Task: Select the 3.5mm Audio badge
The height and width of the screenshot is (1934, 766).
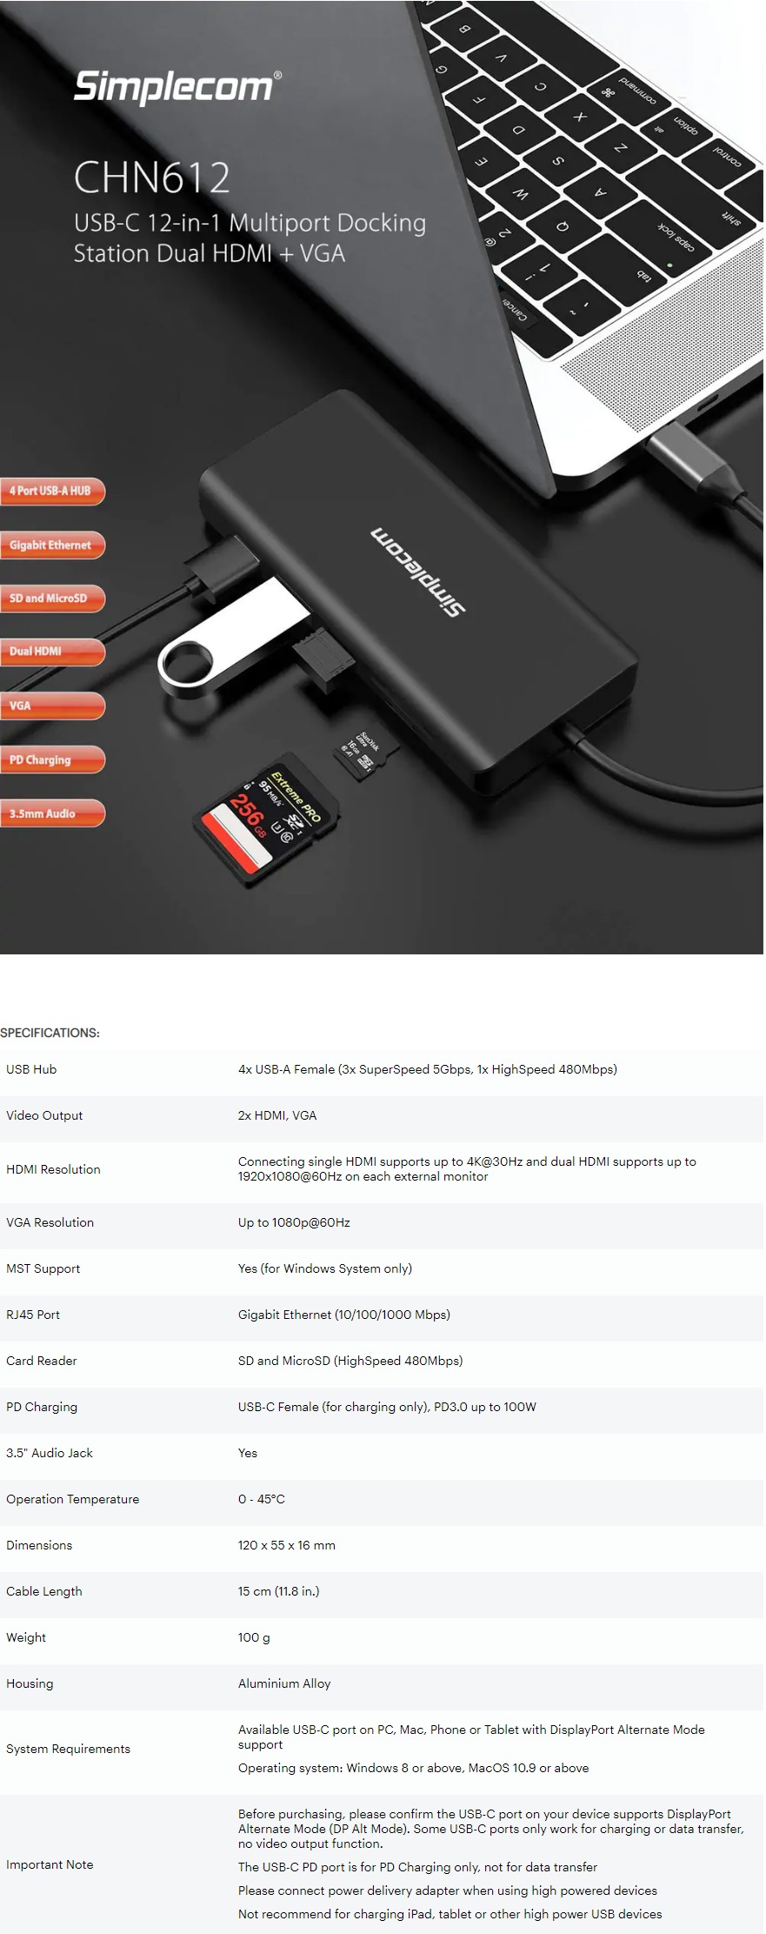Action: click(x=52, y=813)
